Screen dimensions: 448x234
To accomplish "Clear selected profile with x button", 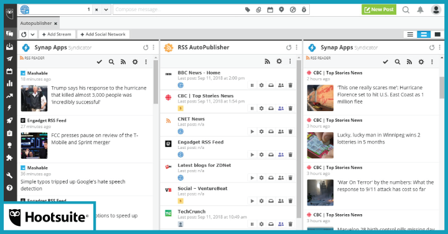I will tap(96, 10).
